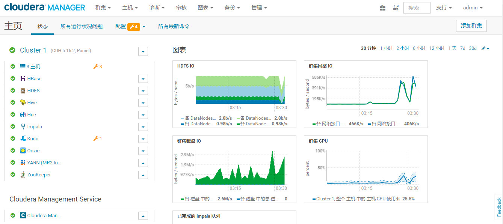Click the HBase service icon
503x224 pixels.
tap(23, 78)
